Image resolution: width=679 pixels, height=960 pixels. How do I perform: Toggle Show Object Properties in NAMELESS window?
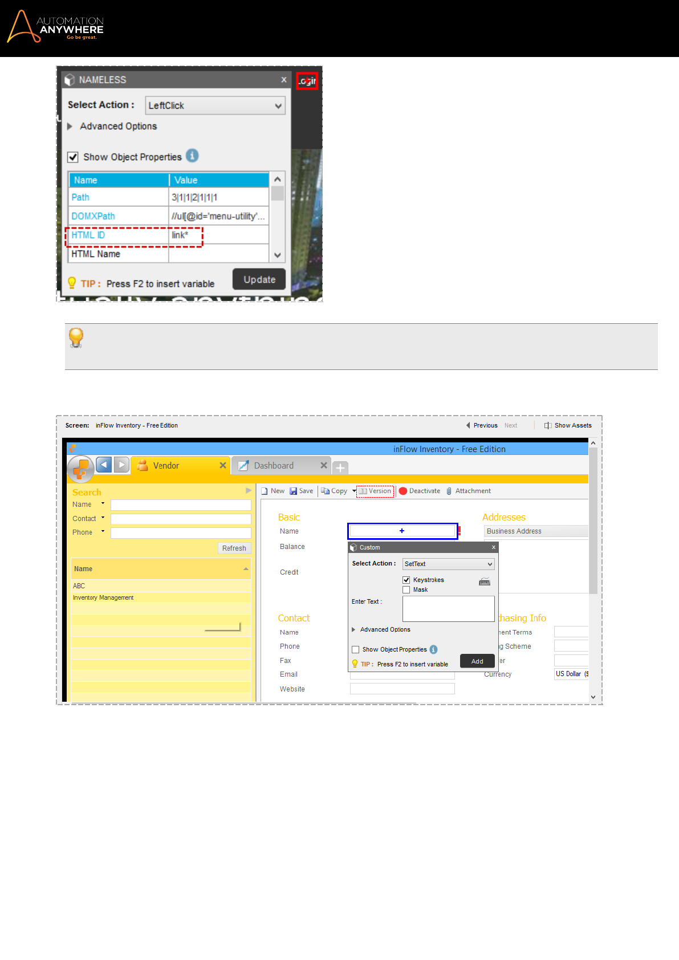[x=73, y=157]
